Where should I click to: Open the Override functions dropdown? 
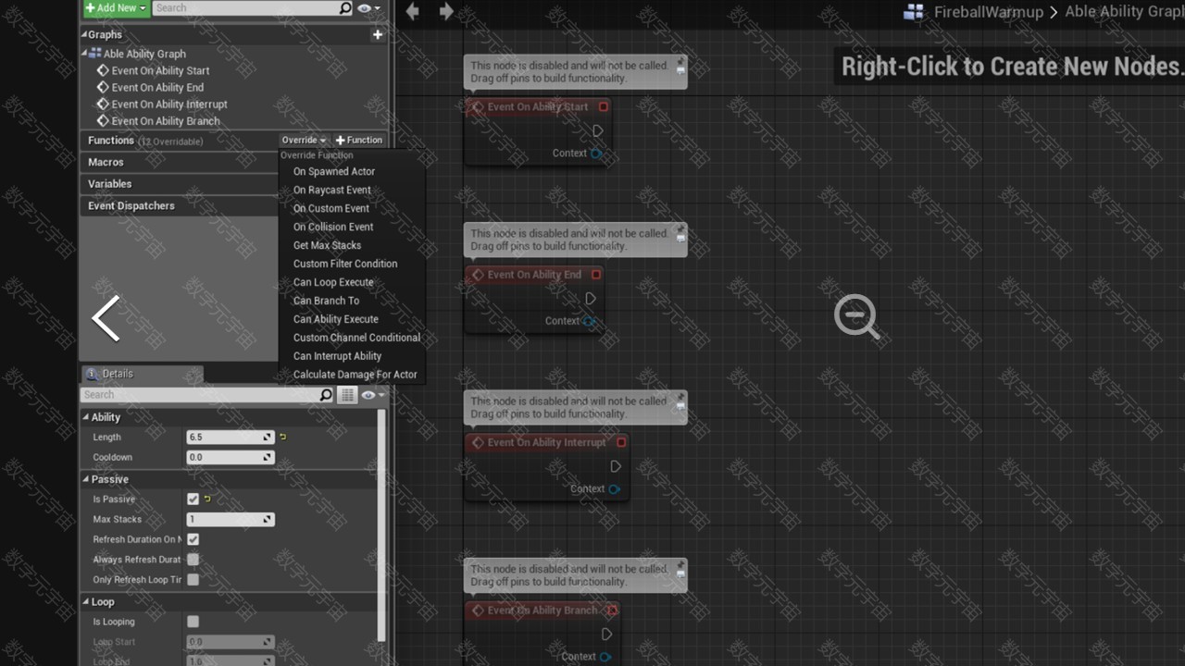[304, 141]
